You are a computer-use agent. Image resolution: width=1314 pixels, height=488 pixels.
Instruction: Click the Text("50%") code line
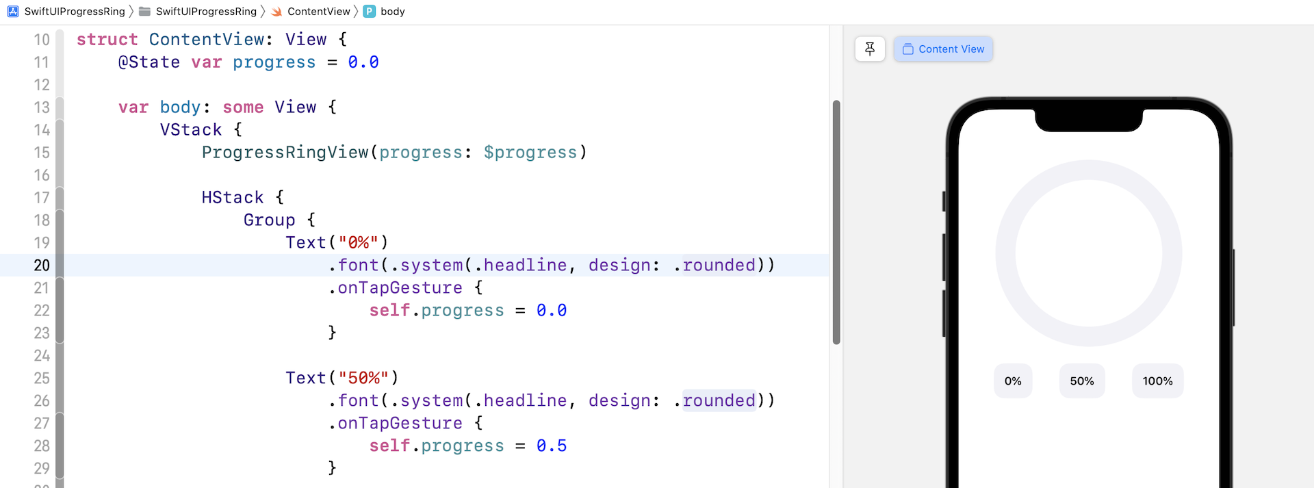[x=342, y=378]
